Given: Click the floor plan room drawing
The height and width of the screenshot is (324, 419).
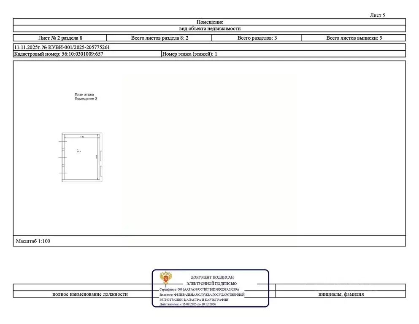Looking at the screenshot, I should point(81,158).
